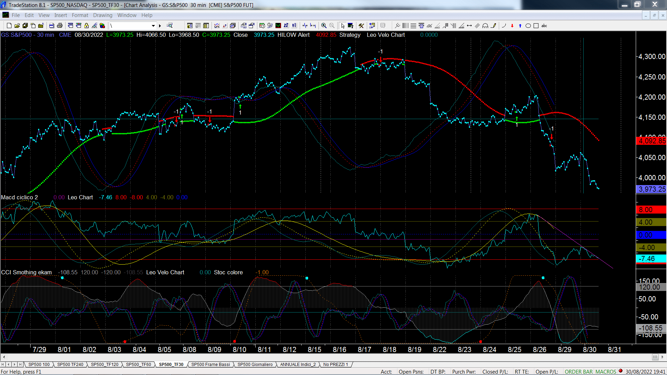The height and width of the screenshot is (375, 667).
Task: Select the abc text drawing tool
Action: pos(544,26)
